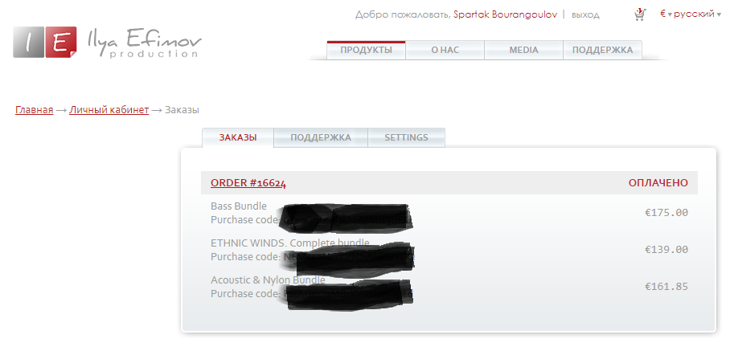Click the Bass Bundle order item

pos(239,206)
